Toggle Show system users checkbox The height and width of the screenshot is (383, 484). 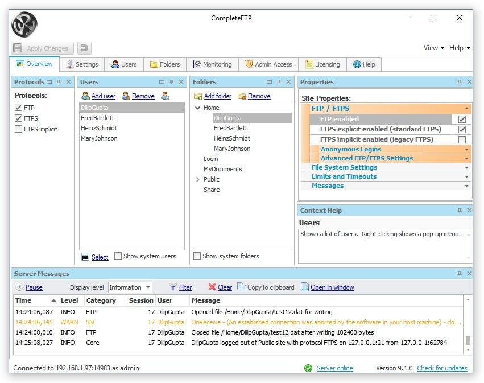point(118,256)
